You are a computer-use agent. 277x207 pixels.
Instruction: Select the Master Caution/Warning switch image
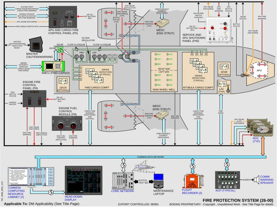point(36,44)
